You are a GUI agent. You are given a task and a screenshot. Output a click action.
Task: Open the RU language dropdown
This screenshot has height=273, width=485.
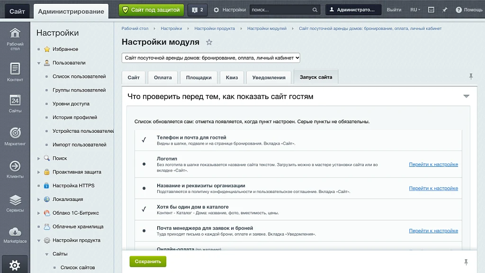click(415, 10)
